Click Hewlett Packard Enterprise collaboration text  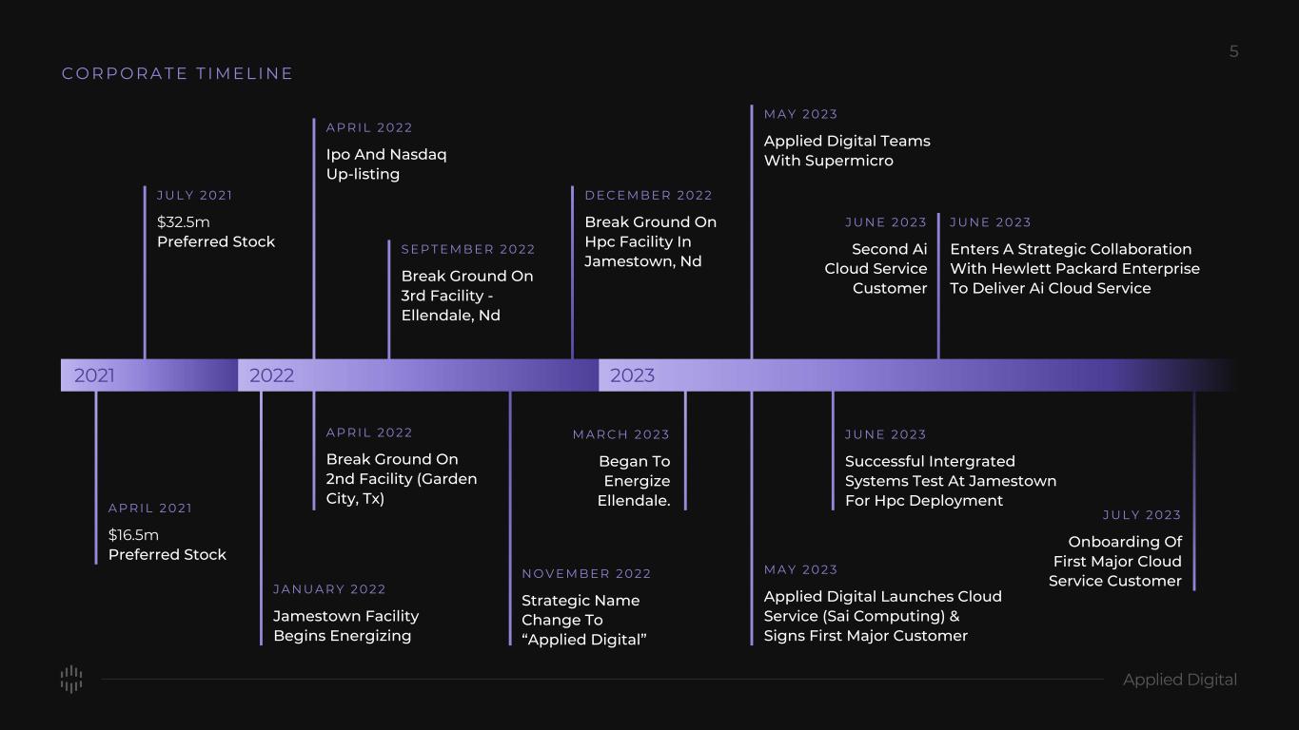pos(1075,269)
